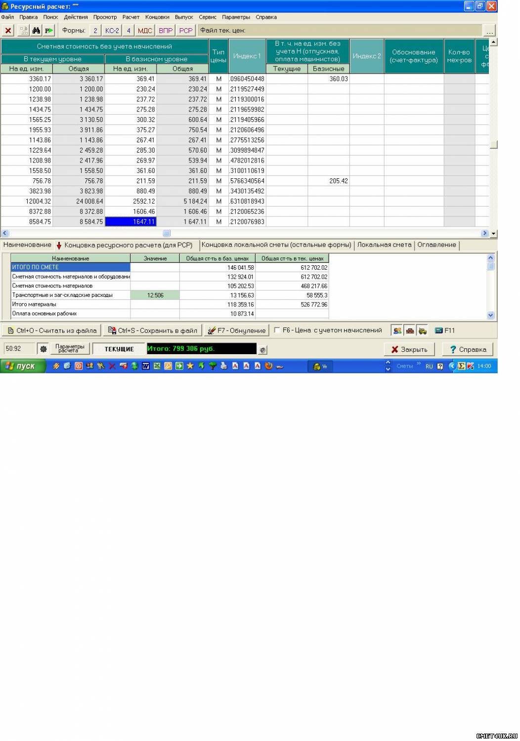
Task: Open the Файл menu
Action: tap(7, 17)
